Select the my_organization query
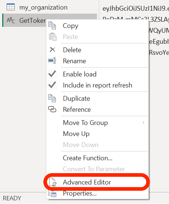Viewport: 169px width, 204px height. pyautogui.click(x=43, y=7)
